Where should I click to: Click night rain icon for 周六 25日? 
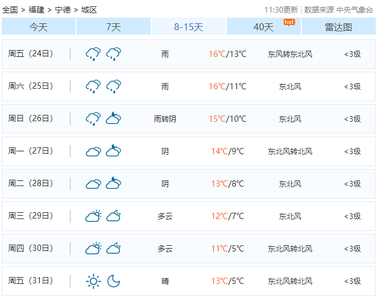(114, 86)
